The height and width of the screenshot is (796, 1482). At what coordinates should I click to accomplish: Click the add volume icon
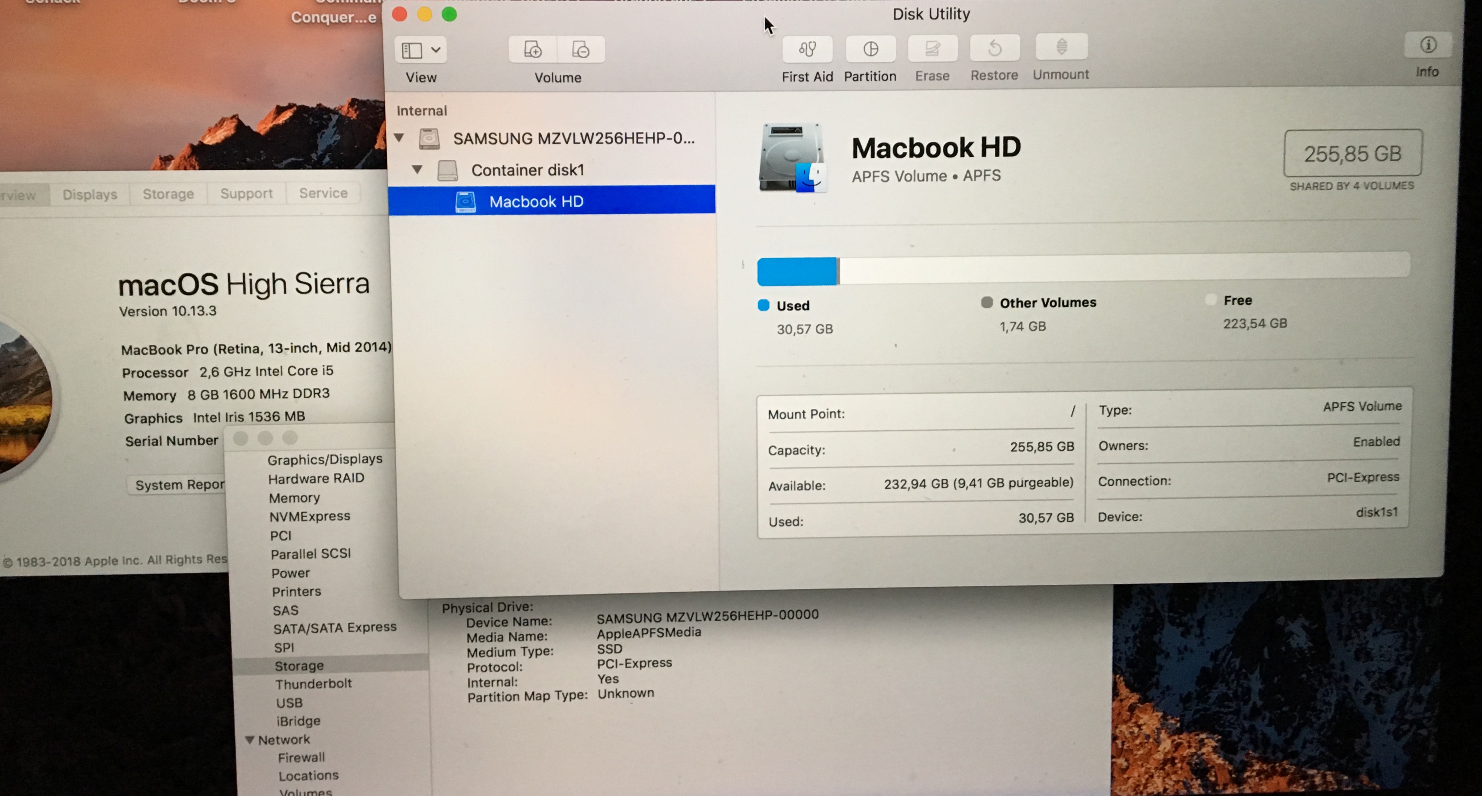[x=533, y=50]
